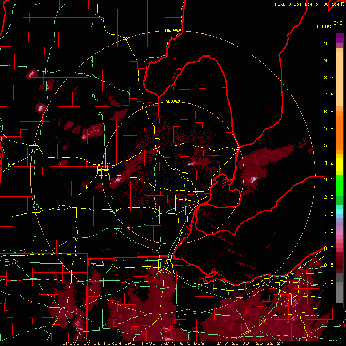Click the 5.0 legend label
Screen dimensions: 346x346
(x=329, y=146)
